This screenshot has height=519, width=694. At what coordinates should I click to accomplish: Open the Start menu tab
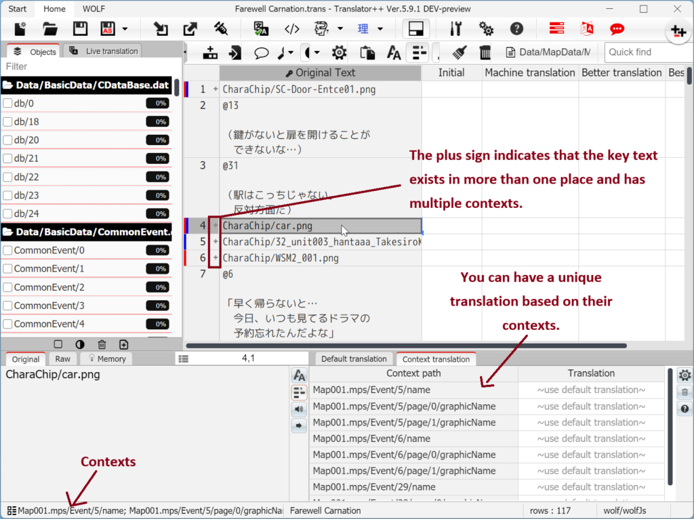pos(17,9)
